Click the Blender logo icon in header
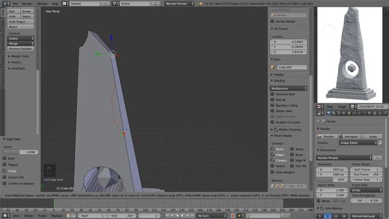Image resolution: width=389 pixels, height=219 pixels. [201, 4]
